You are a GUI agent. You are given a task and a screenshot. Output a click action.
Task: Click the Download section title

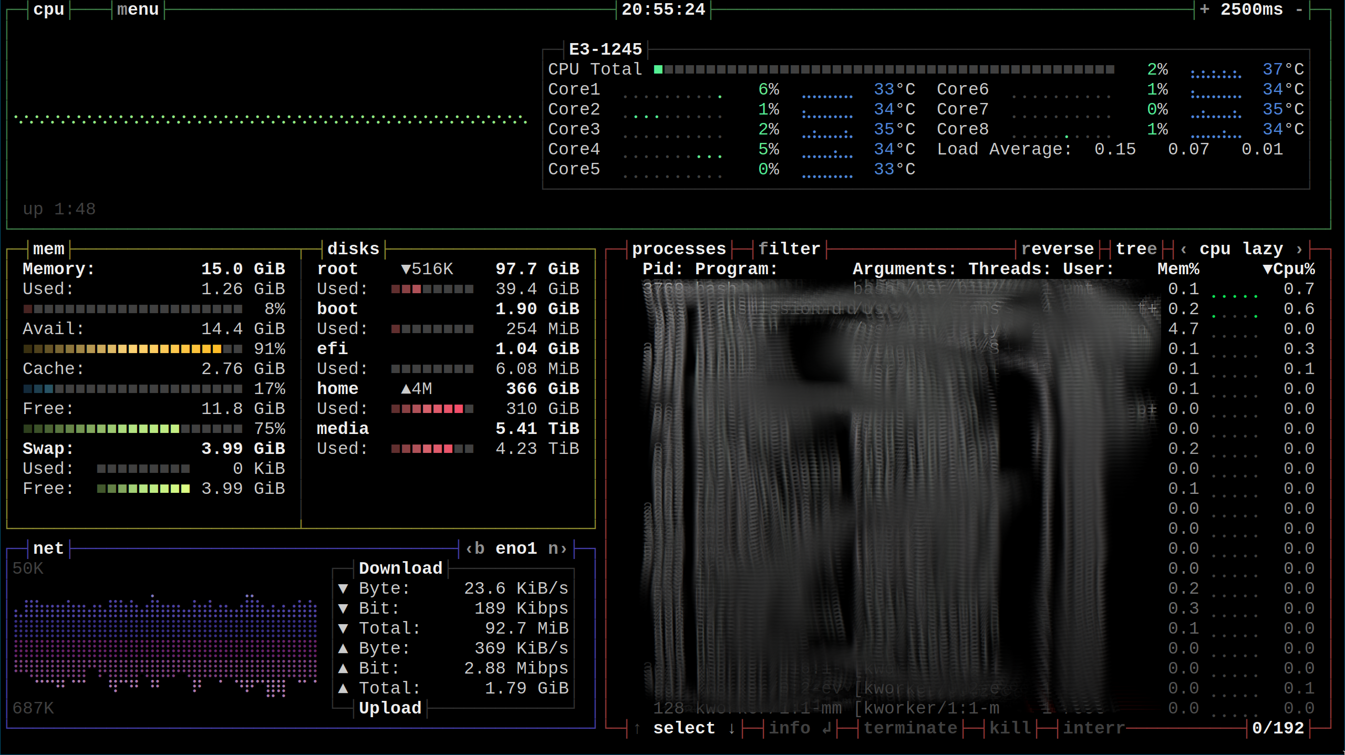(x=401, y=568)
